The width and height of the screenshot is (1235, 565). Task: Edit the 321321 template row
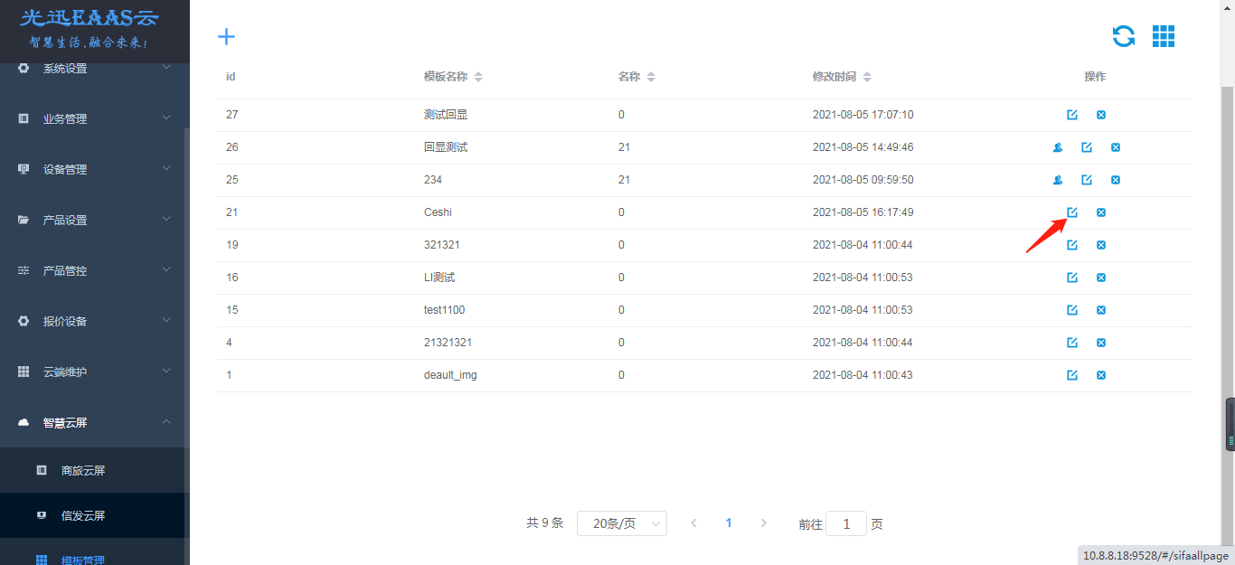(x=1072, y=245)
